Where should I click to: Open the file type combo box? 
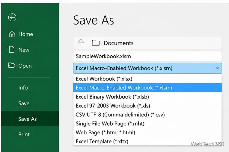tap(147, 68)
